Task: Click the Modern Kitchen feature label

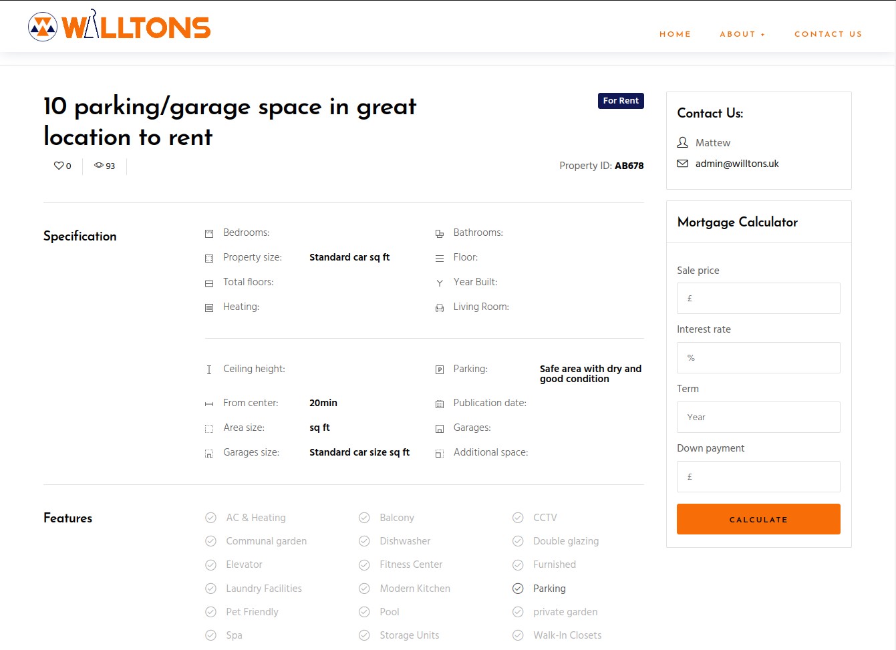Action: tap(415, 589)
